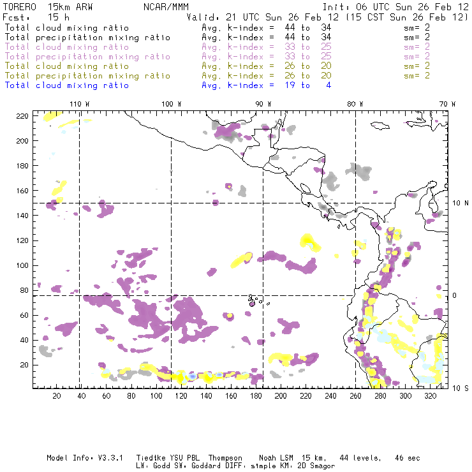Click the "NCAR/MMM" header label
This screenshot has width=472, height=472.
166,7
